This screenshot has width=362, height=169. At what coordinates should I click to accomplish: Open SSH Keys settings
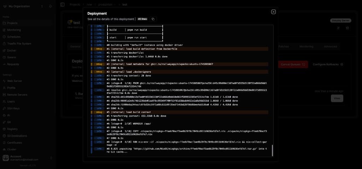coord(13,108)
